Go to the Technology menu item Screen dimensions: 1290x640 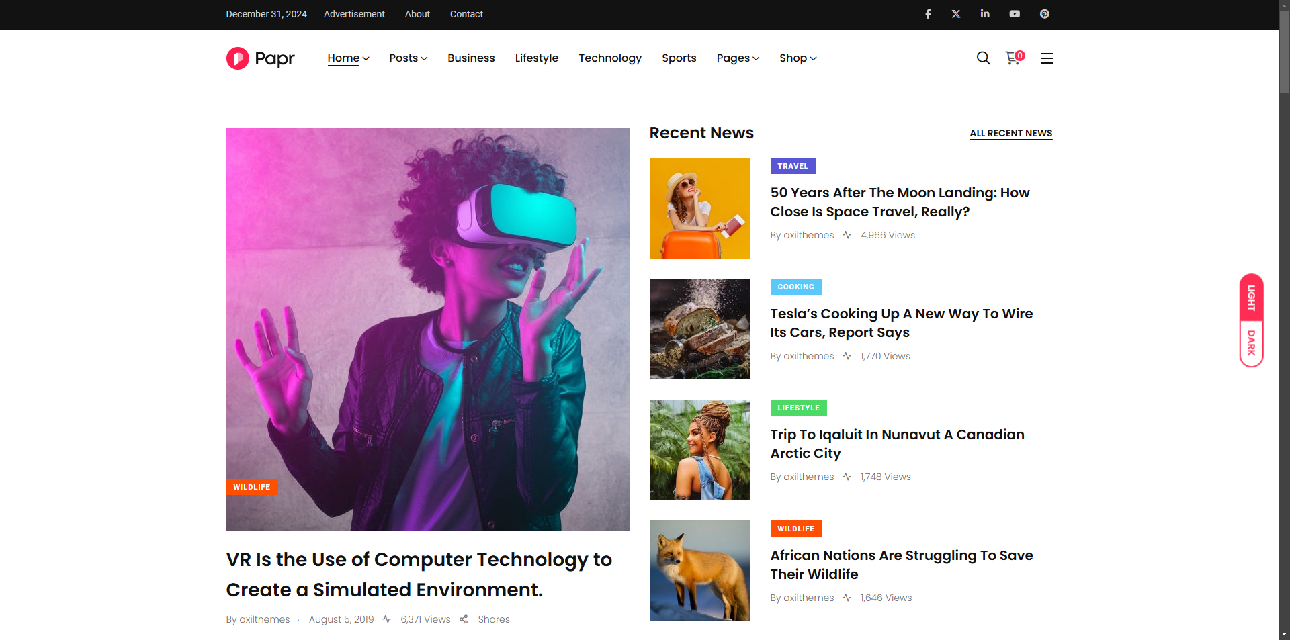(x=610, y=58)
